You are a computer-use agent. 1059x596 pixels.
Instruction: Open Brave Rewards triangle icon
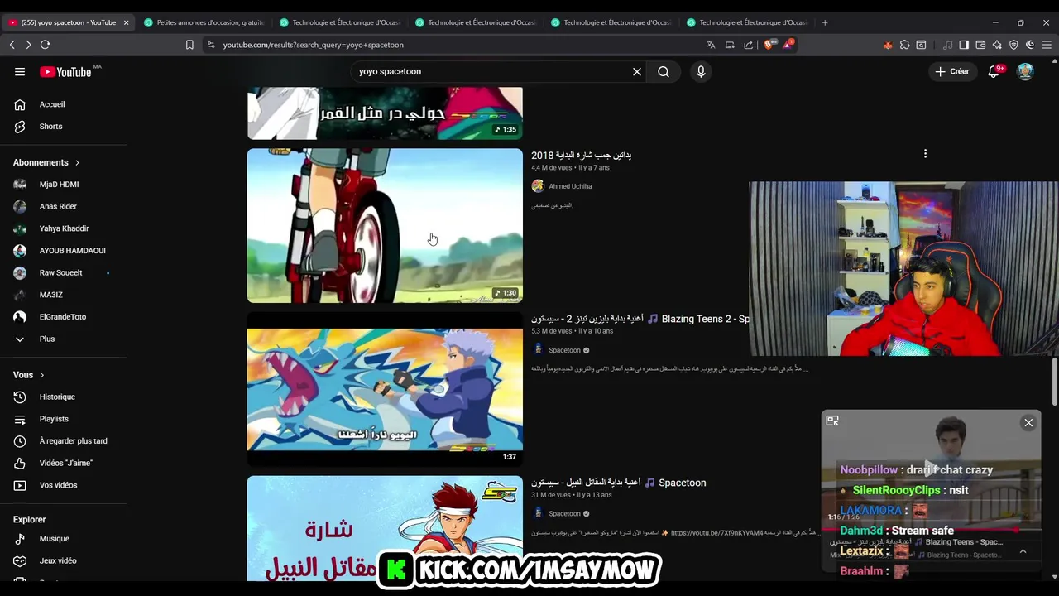click(787, 44)
